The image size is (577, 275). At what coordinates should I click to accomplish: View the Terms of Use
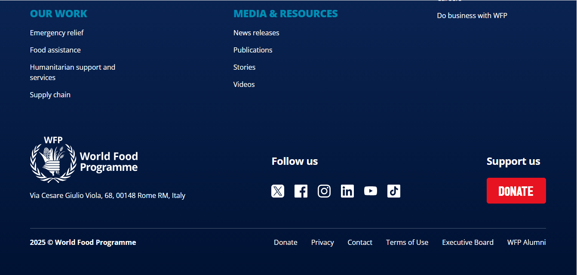click(407, 242)
